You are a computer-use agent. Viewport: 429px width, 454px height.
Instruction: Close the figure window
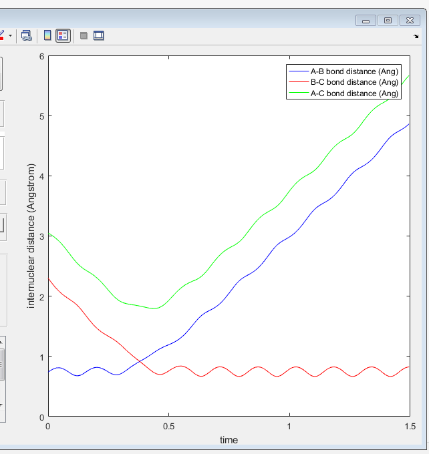coord(410,21)
